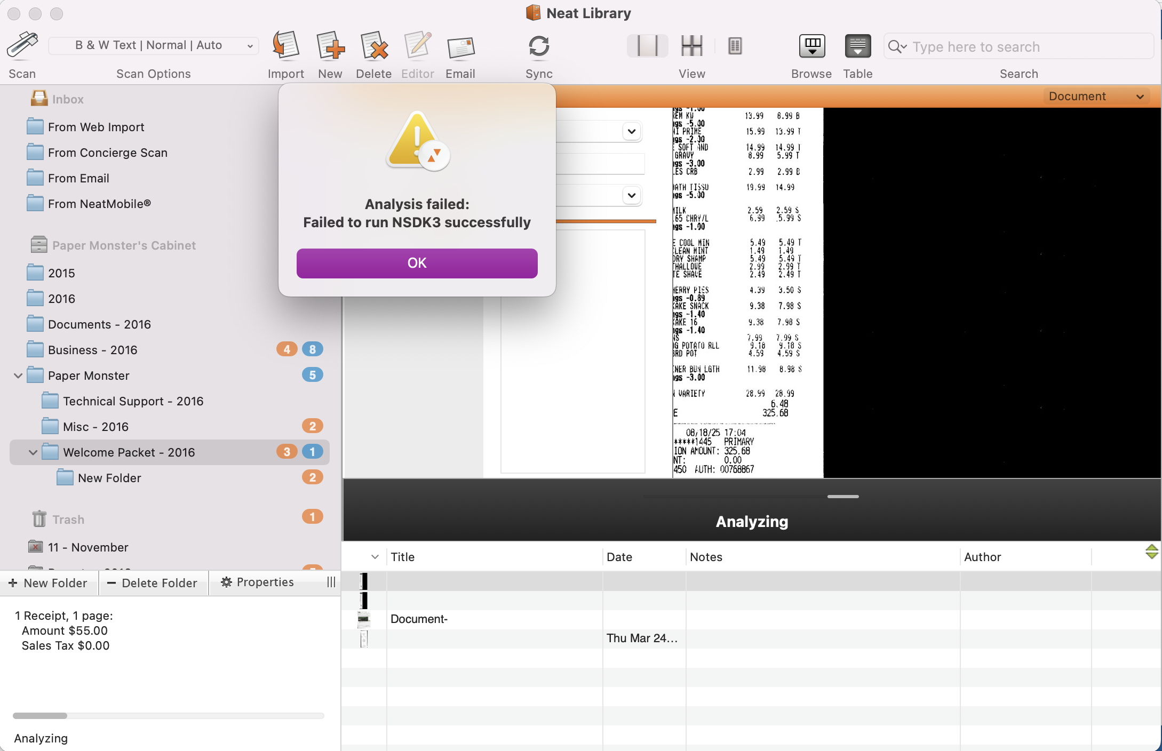Select the Business - 2016 folder
This screenshot has width=1162, height=751.
click(93, 350)
